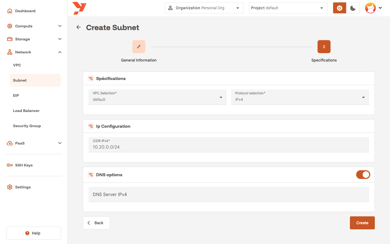Click the Back button
Image resolution: width=390 pixels, height=244 pixels.
[x=96, y=223]
